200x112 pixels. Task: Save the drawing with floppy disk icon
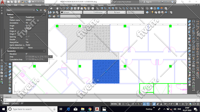(x=15, y=2)
